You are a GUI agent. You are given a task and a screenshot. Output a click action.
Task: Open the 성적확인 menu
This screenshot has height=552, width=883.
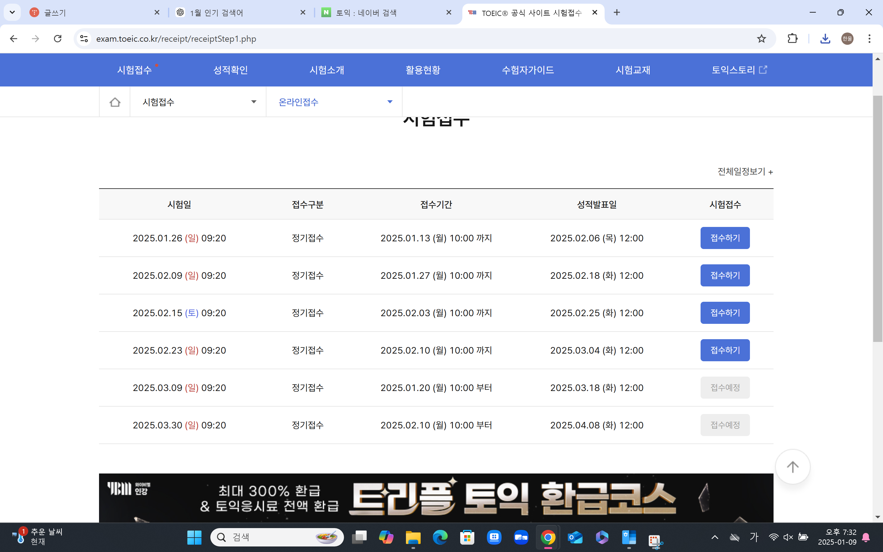tap(230, 70)
